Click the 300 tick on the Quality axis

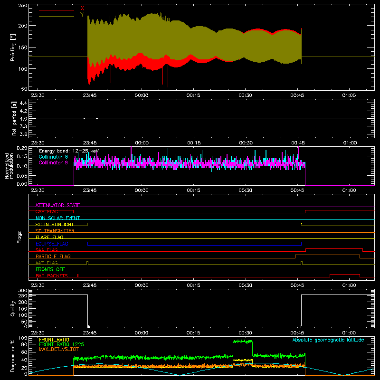tap(23, 291)
